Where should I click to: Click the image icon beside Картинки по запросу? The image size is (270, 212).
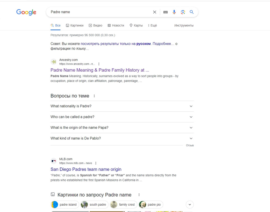tap(53, 195)
